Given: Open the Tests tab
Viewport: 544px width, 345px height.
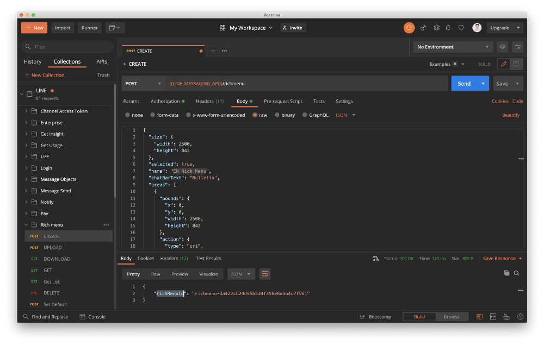Looking at the screenshot, I should pyautogui.click(x=319, y=101).
